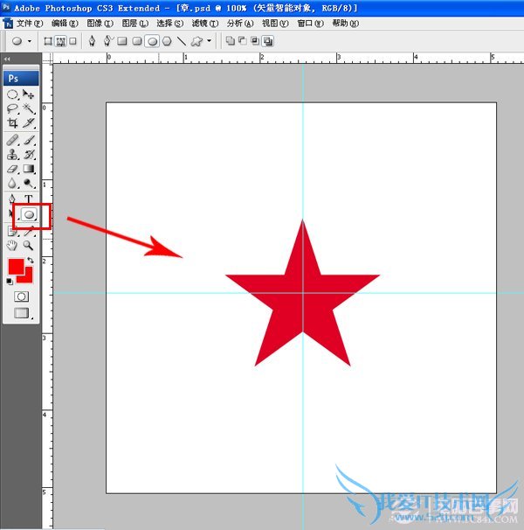
Task: Open geometry options dropdown arrow
Action: (x=210, y=41)
